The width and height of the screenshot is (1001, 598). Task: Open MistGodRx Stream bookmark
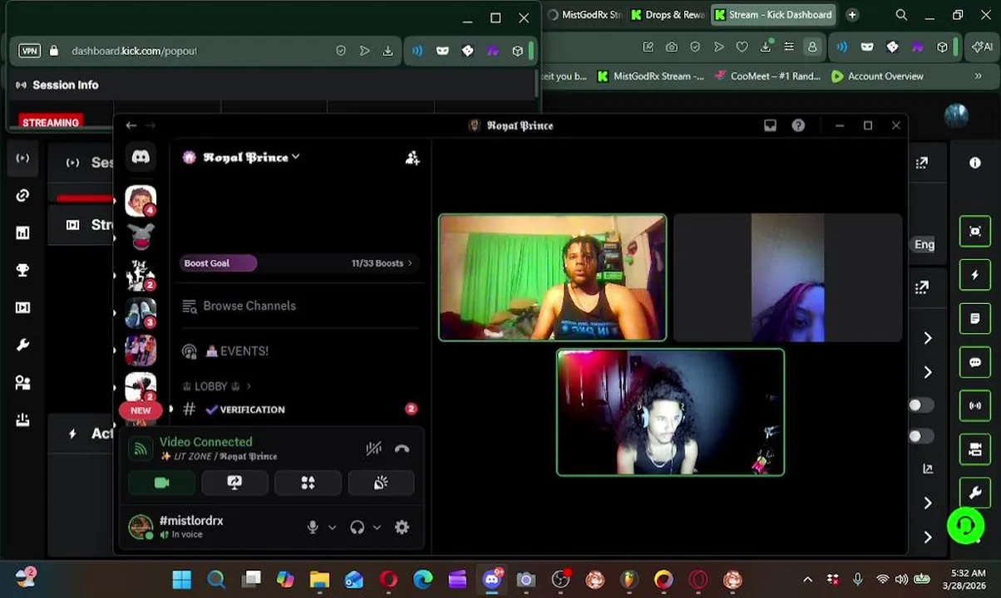[650, 76]
